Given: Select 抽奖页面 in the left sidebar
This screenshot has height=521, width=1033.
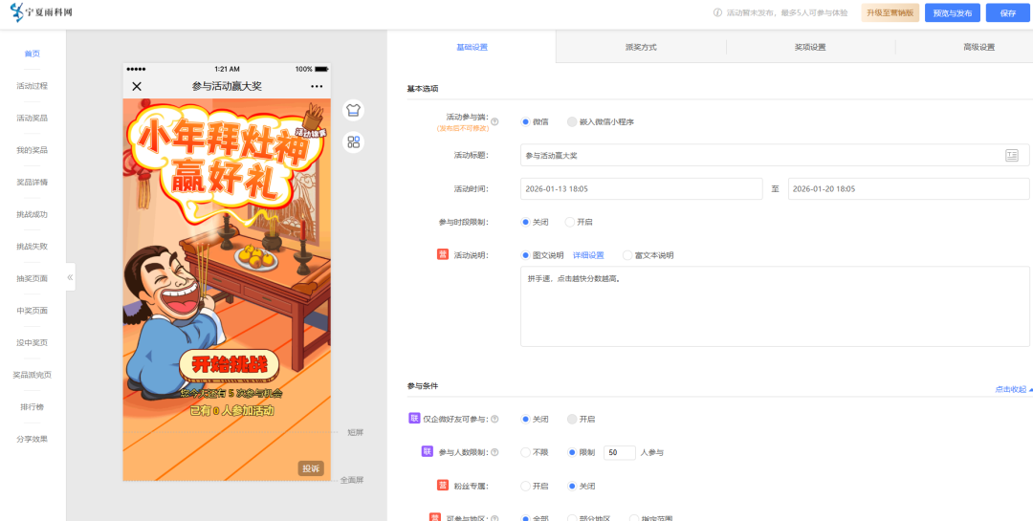Looking at the screenshot, I should [33, 278].
